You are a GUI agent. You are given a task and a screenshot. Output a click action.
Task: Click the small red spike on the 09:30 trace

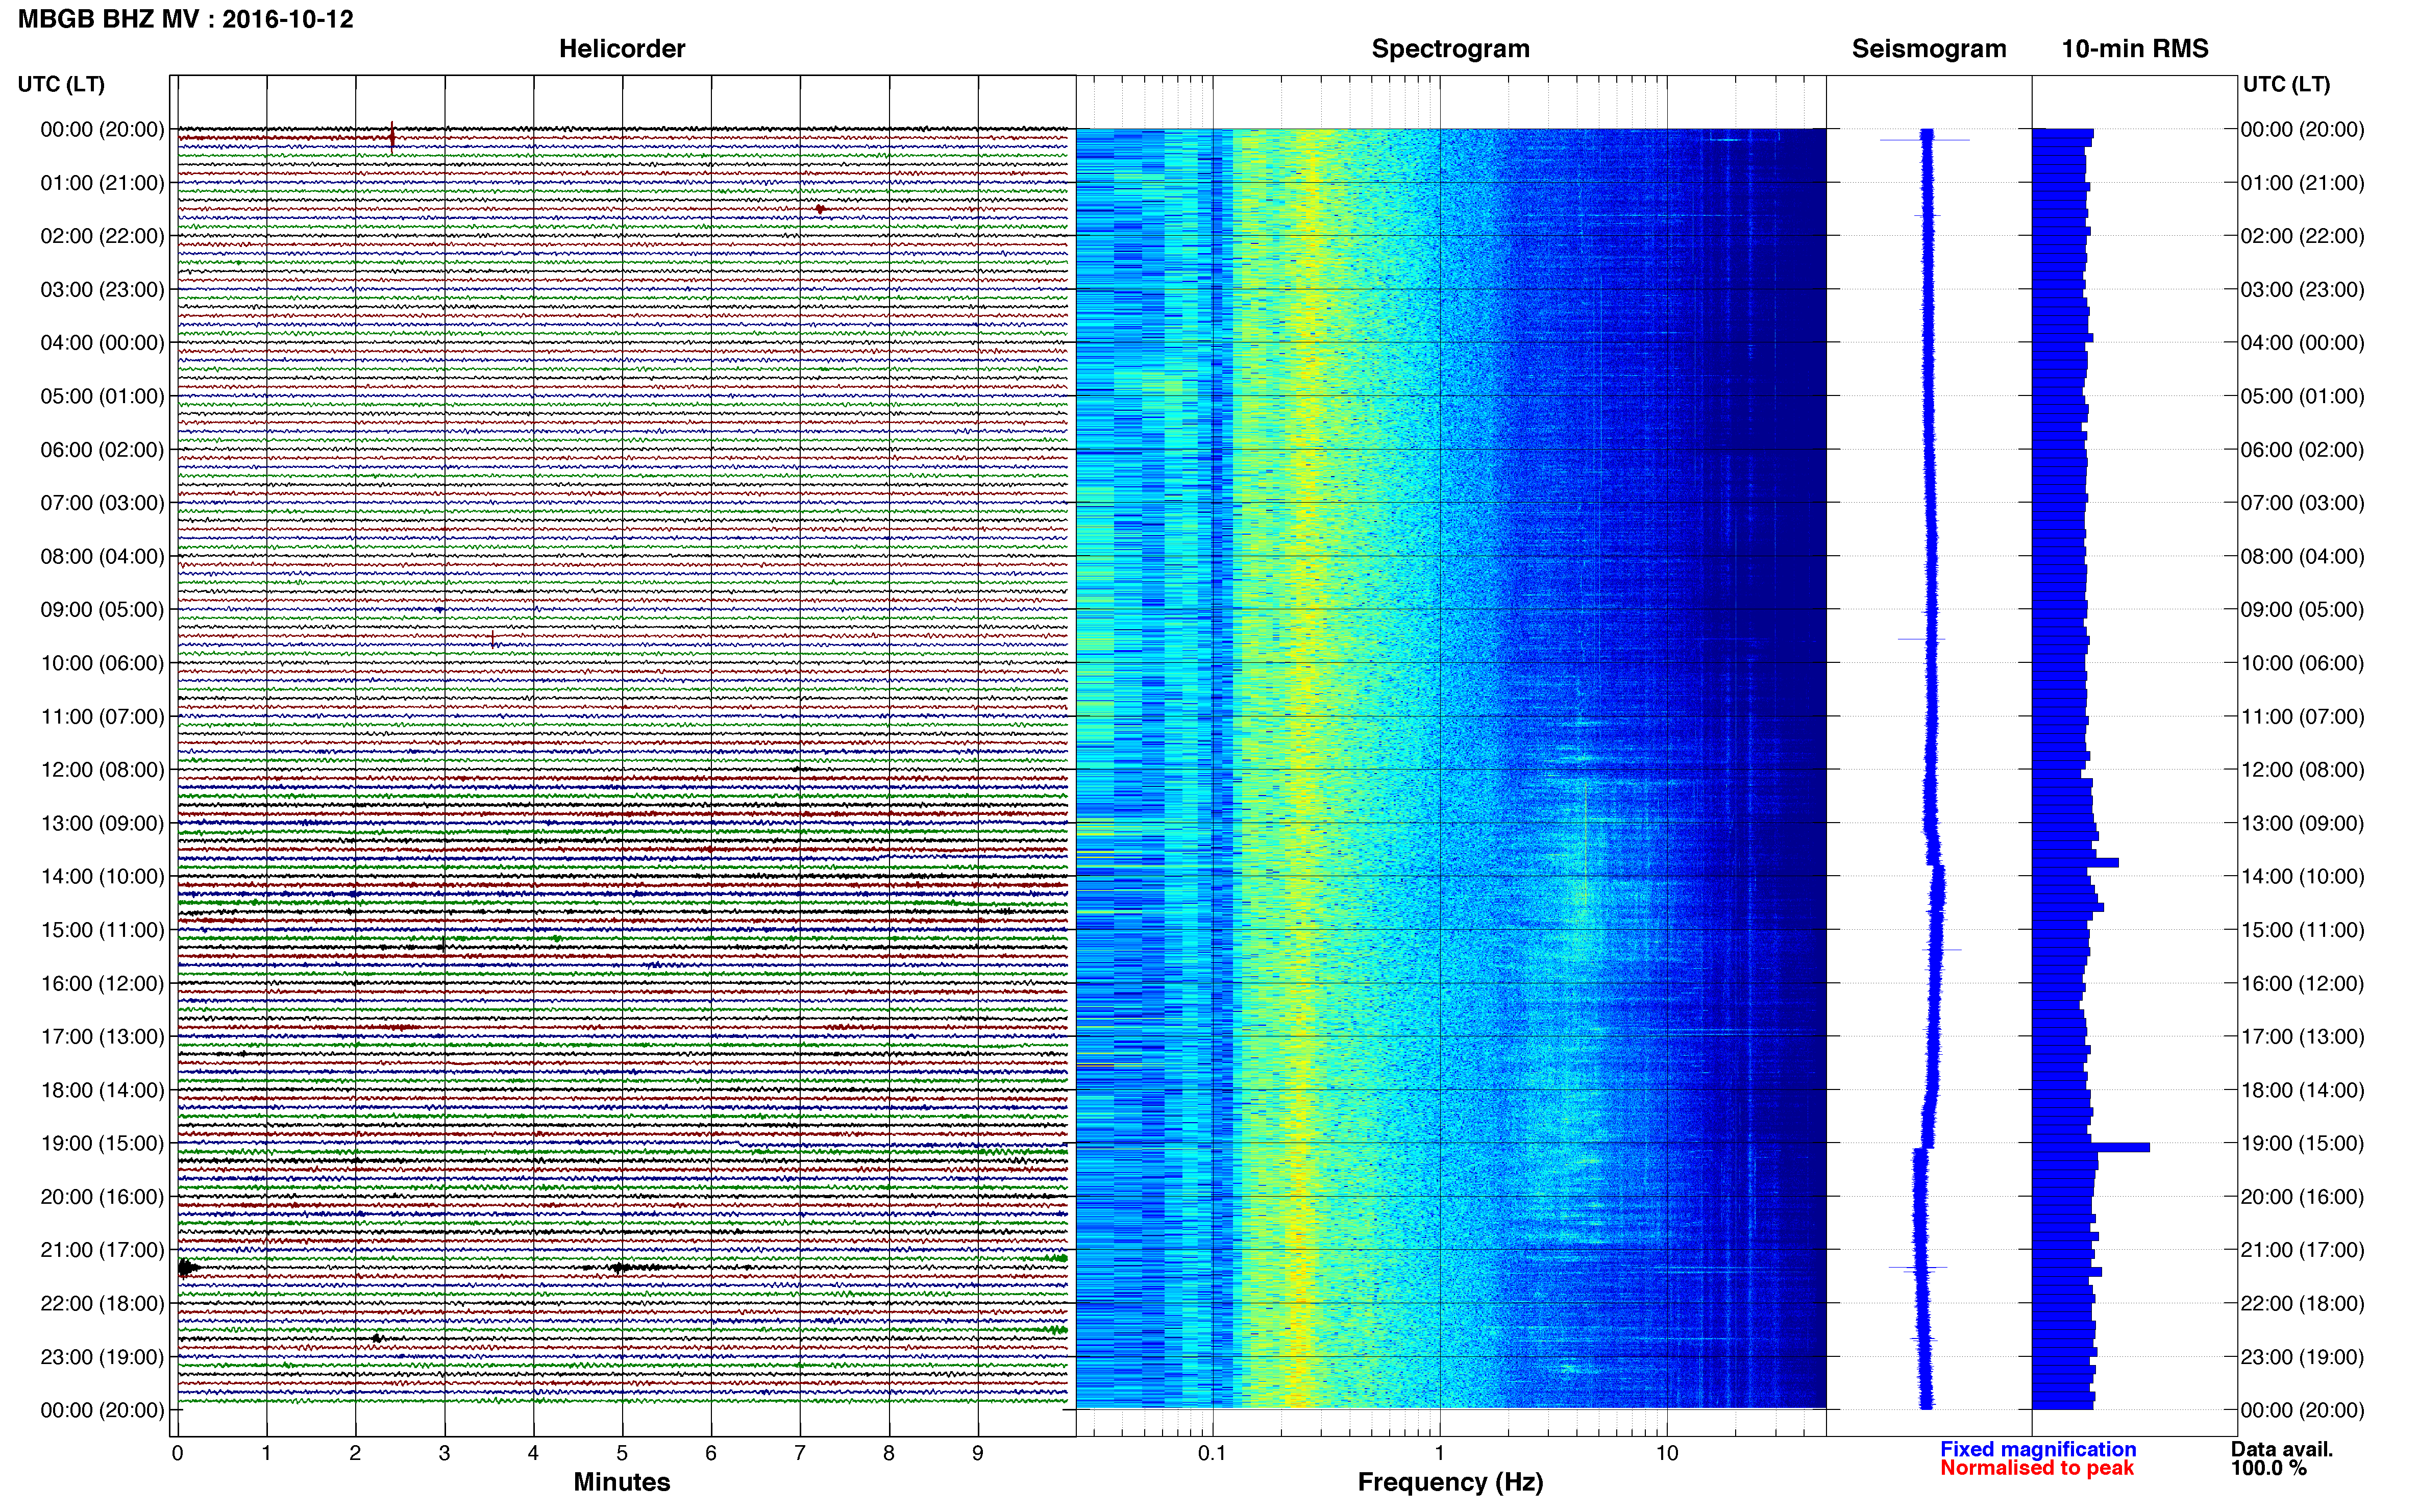tap(493, 639)
